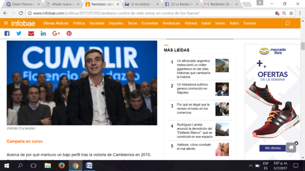Open Chrome's three-dot options menu
Screen dimensions: 305x171
(x=300, y=13)
